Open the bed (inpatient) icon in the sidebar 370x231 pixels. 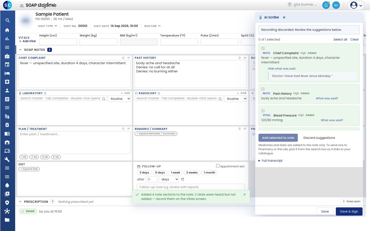click(7, 73)
